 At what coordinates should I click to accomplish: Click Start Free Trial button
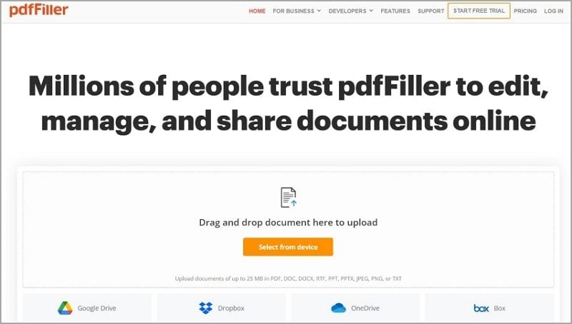(x=479, y=11)
